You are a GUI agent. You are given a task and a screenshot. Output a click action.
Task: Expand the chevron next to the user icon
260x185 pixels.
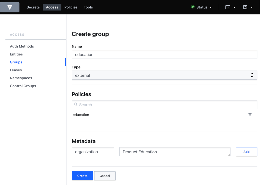(252, 7)
